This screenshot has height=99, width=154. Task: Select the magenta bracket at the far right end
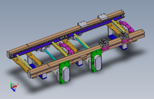tap(127, 26)
